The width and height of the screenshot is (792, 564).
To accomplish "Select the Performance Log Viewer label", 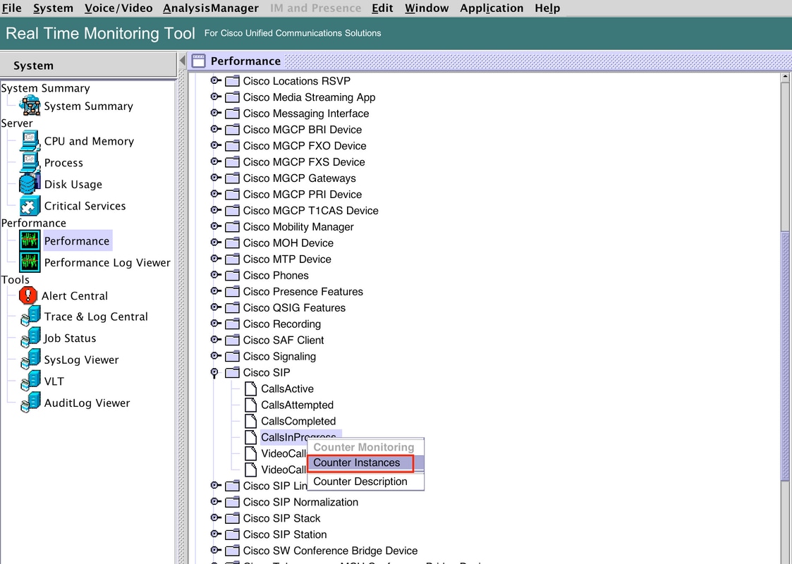I will 107,262.
